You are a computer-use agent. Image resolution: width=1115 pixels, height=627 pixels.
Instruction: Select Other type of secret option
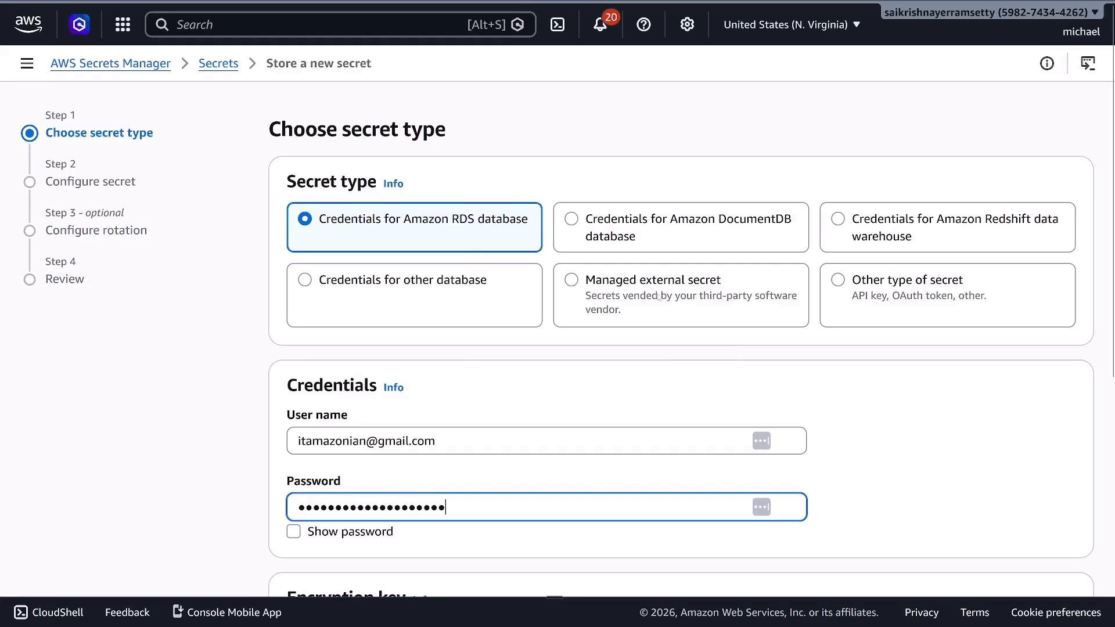(947, 295)
